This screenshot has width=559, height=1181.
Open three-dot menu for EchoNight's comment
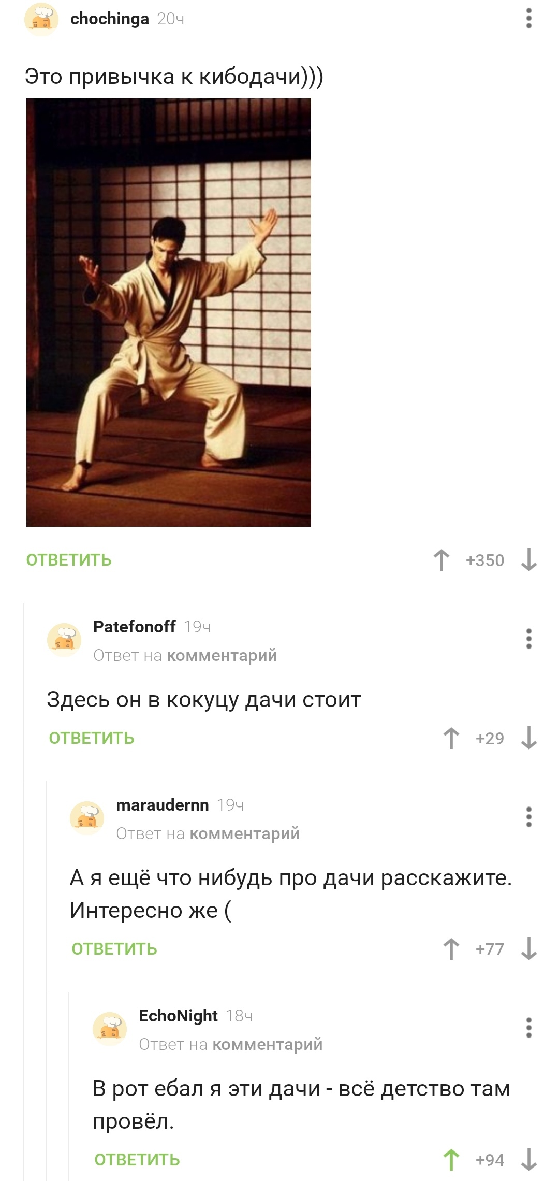click(x=528, y=1028)
